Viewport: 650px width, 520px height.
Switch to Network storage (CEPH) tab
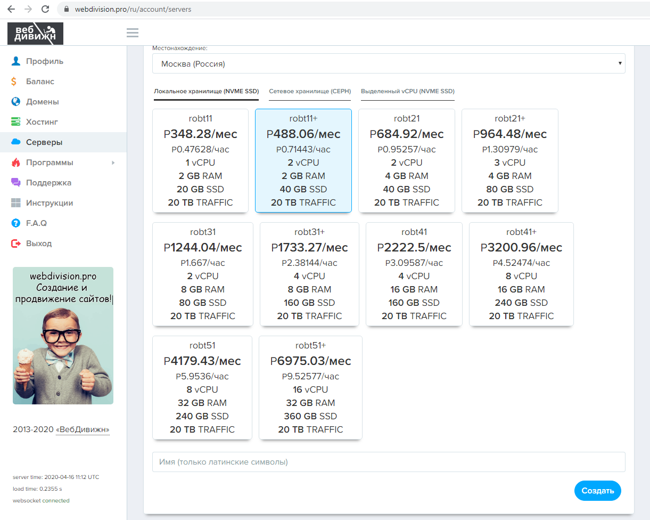tap(310, 92)
